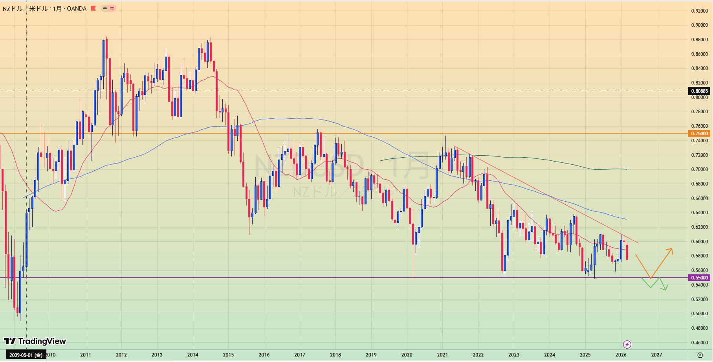Click the 2009-05-01 crosshair date label
This screenshot has width=713, height=362.
(26, 355)
